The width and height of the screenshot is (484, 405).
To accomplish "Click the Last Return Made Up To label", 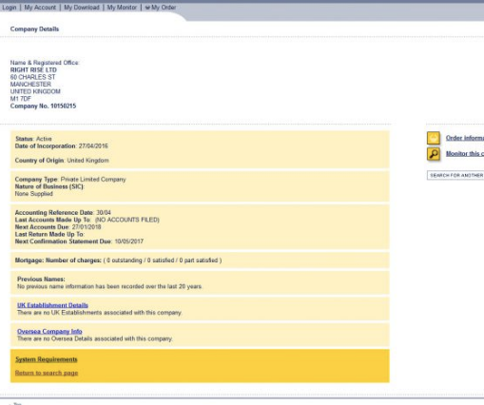I will [x=49, y=234].
